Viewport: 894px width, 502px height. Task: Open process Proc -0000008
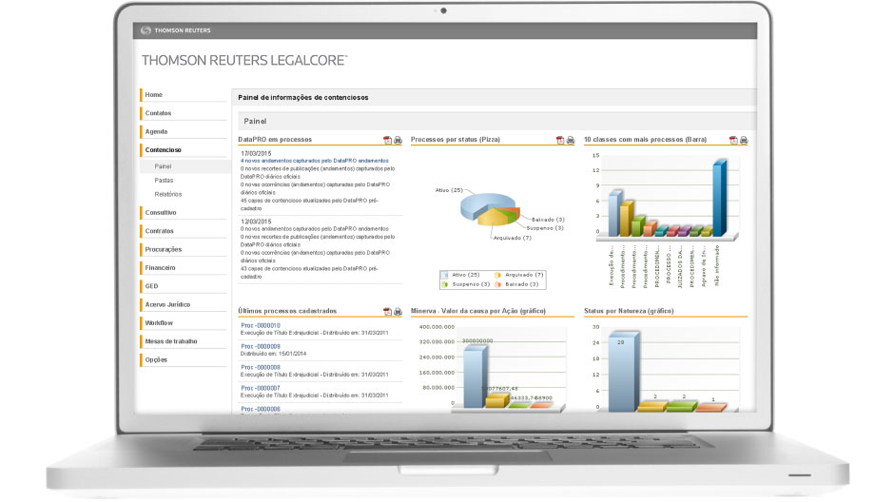point(261,368)
